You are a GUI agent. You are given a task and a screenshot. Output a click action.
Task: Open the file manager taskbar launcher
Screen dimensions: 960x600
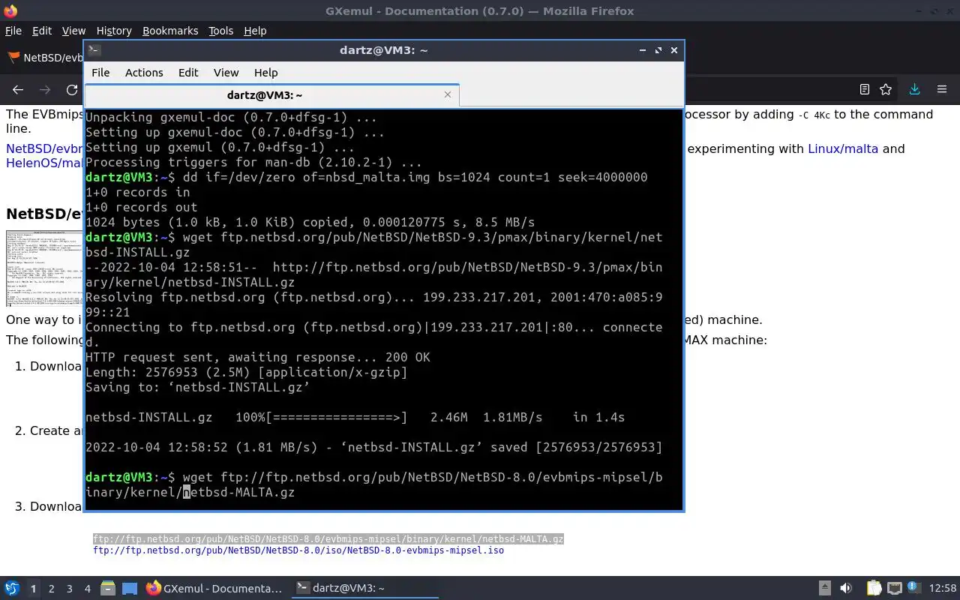(108, 588)
